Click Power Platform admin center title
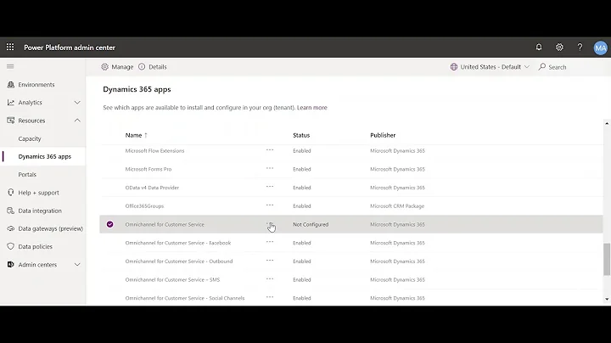The height and width of the screenshot is (343, 611). pos(70,48)
